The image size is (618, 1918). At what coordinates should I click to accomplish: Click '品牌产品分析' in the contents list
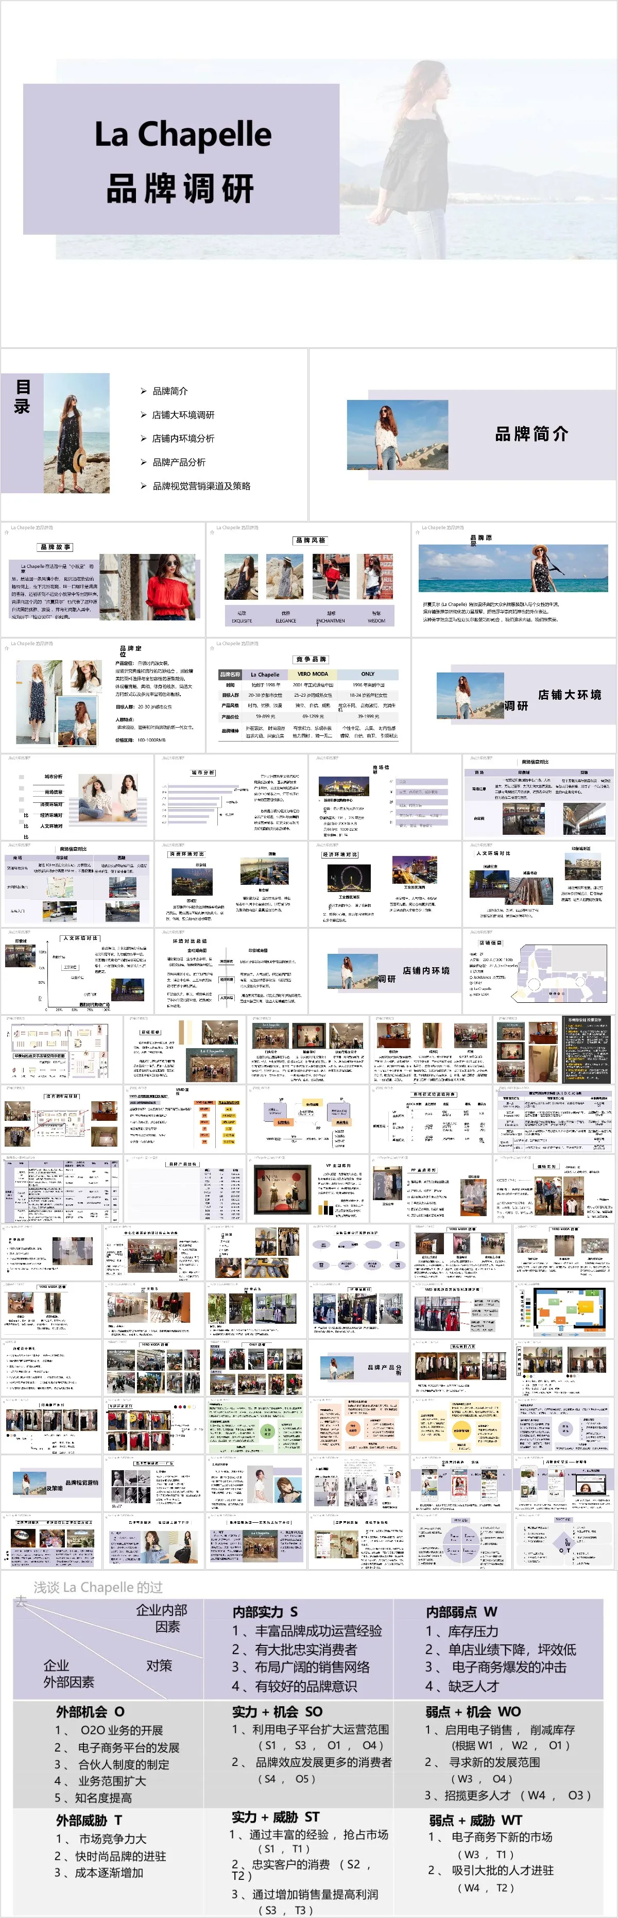tap(179, 462)
